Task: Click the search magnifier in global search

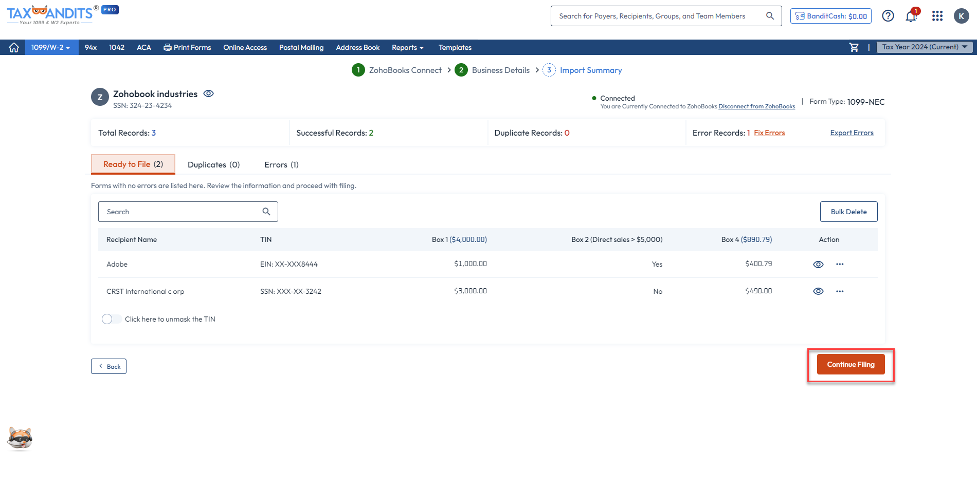Action: [770, 16]
